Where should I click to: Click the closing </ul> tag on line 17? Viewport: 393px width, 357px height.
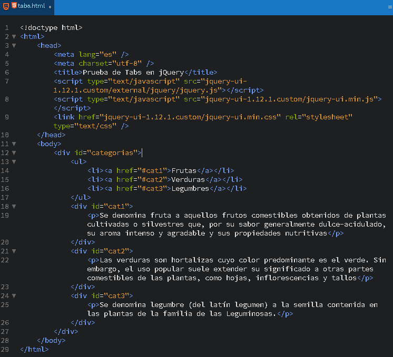pyautogui.click(x=81, y=198)
